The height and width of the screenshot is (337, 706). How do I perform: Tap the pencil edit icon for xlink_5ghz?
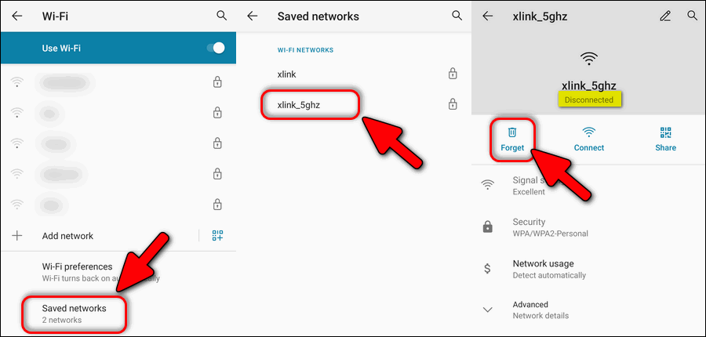pyautogui.click(x=664, y=16)
